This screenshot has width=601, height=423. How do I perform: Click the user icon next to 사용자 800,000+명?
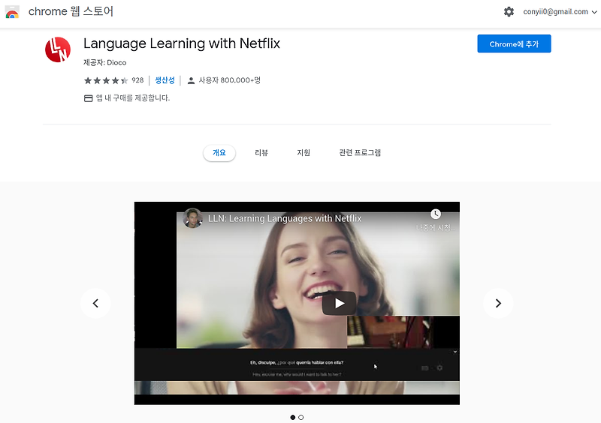pos(191,80)
